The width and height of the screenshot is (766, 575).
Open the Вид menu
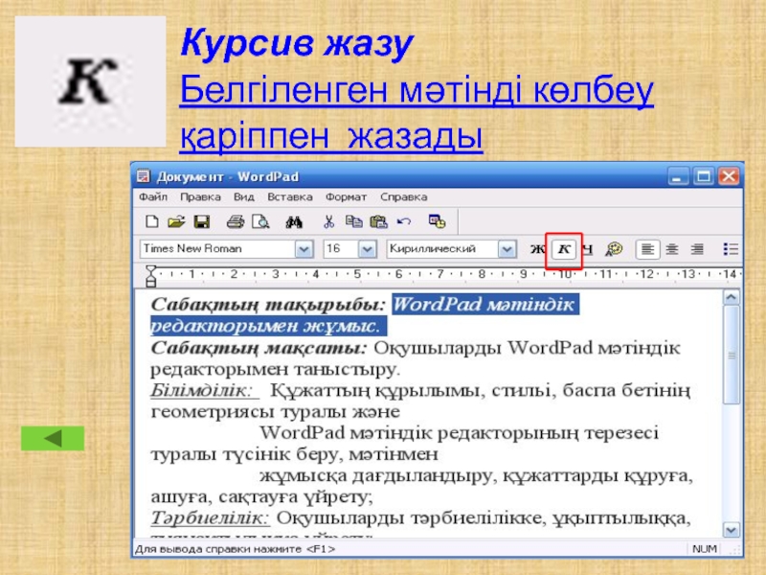click(244, 197)
